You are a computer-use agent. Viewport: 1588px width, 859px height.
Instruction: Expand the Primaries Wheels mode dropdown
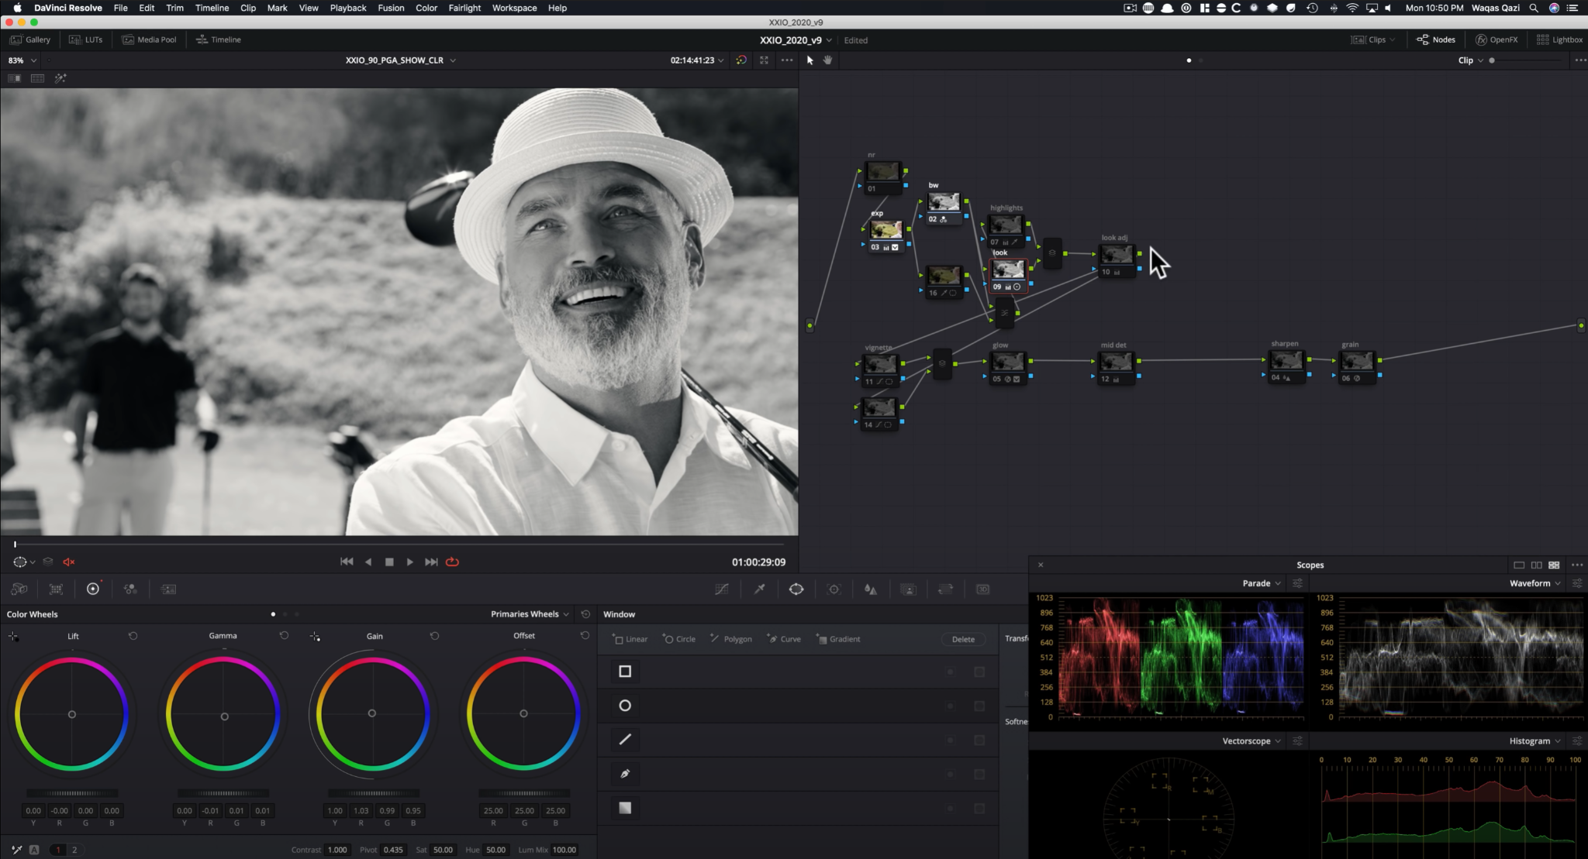tap(530, 614)
